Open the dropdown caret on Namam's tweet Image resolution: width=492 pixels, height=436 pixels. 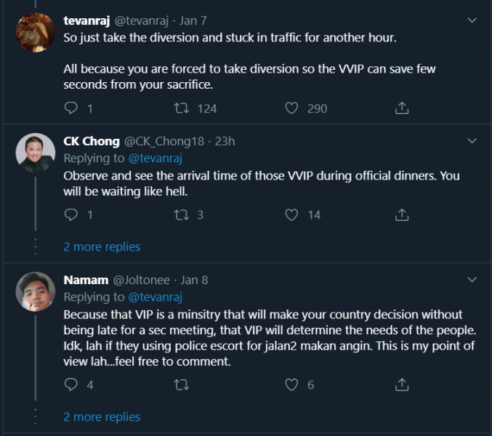(471, 280)
